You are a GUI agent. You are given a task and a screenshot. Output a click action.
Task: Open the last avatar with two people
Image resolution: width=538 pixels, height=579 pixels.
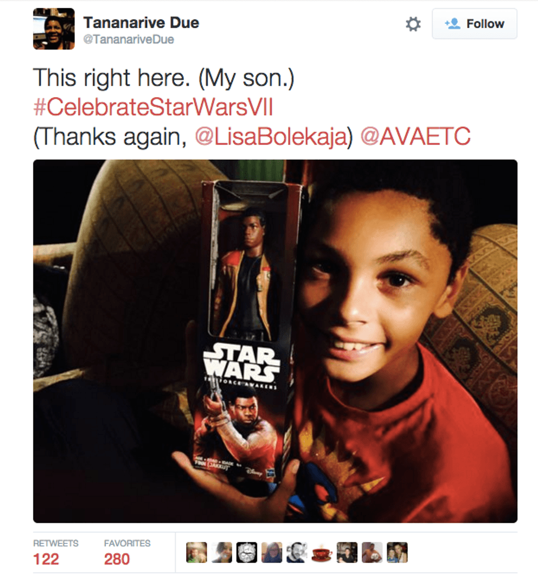397,553
